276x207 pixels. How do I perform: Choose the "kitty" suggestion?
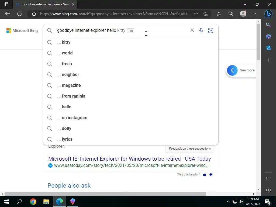(x=131, y=42)
